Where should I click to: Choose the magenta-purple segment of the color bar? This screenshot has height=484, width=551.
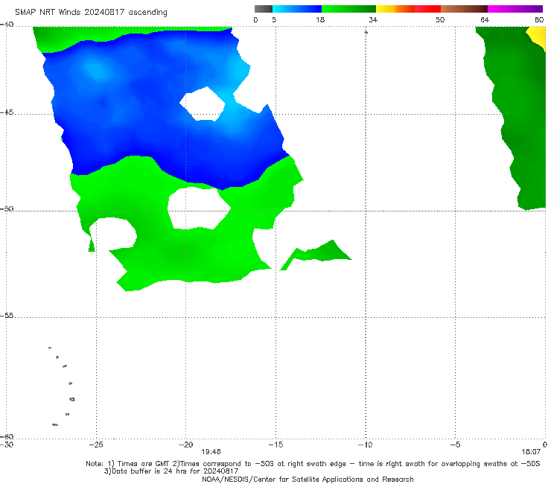coord(515,9)
